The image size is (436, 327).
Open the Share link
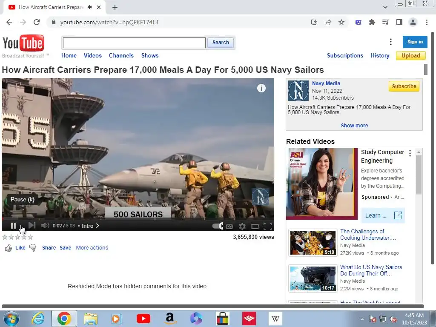click(x=49, y=247)
